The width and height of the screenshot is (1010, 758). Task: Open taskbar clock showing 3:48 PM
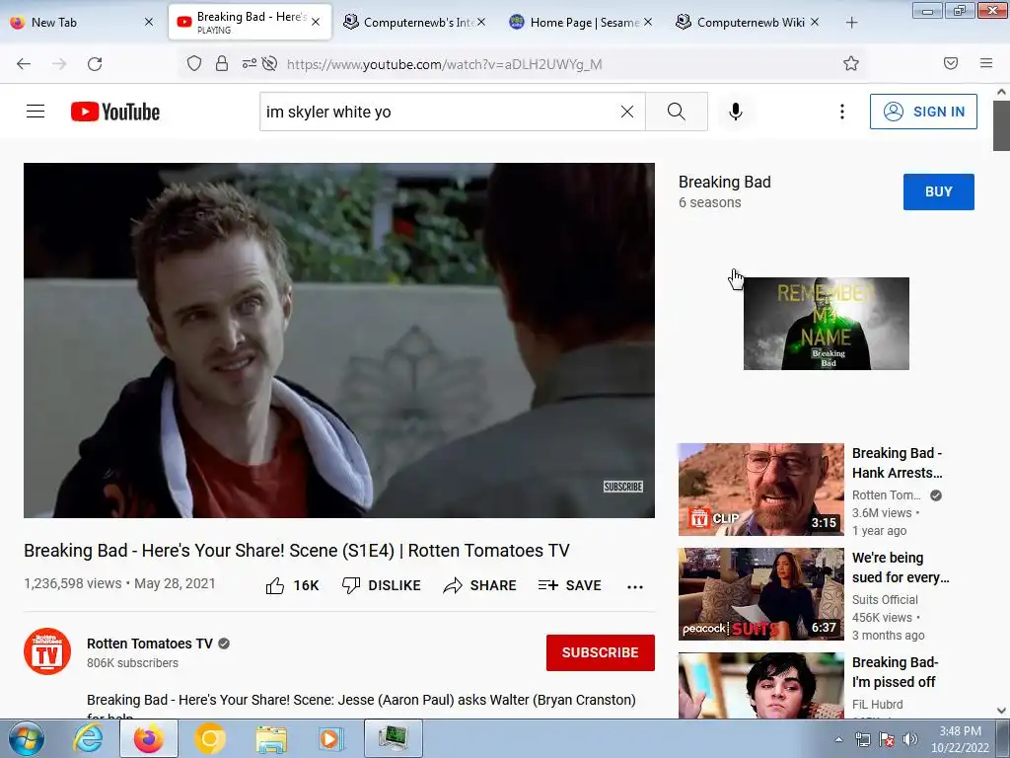(960, 739)
